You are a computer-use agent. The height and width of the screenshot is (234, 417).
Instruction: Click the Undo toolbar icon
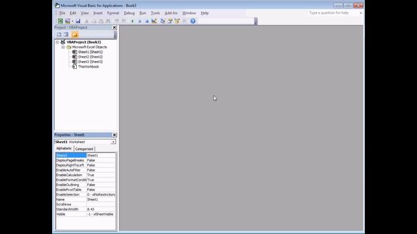(117, 21)
